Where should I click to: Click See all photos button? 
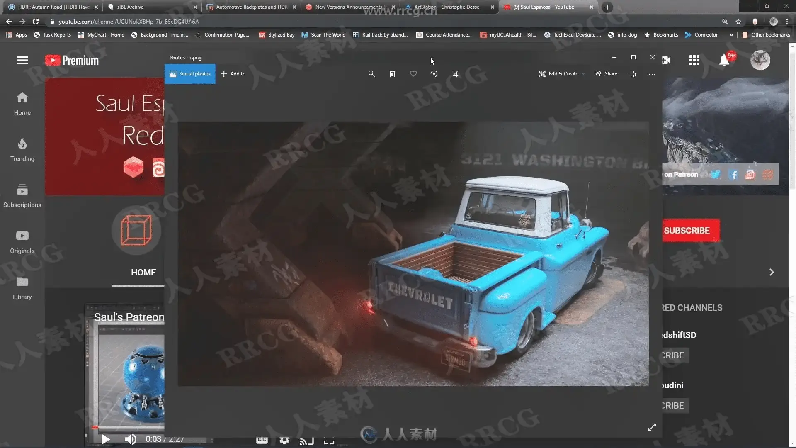coord(190,74)
